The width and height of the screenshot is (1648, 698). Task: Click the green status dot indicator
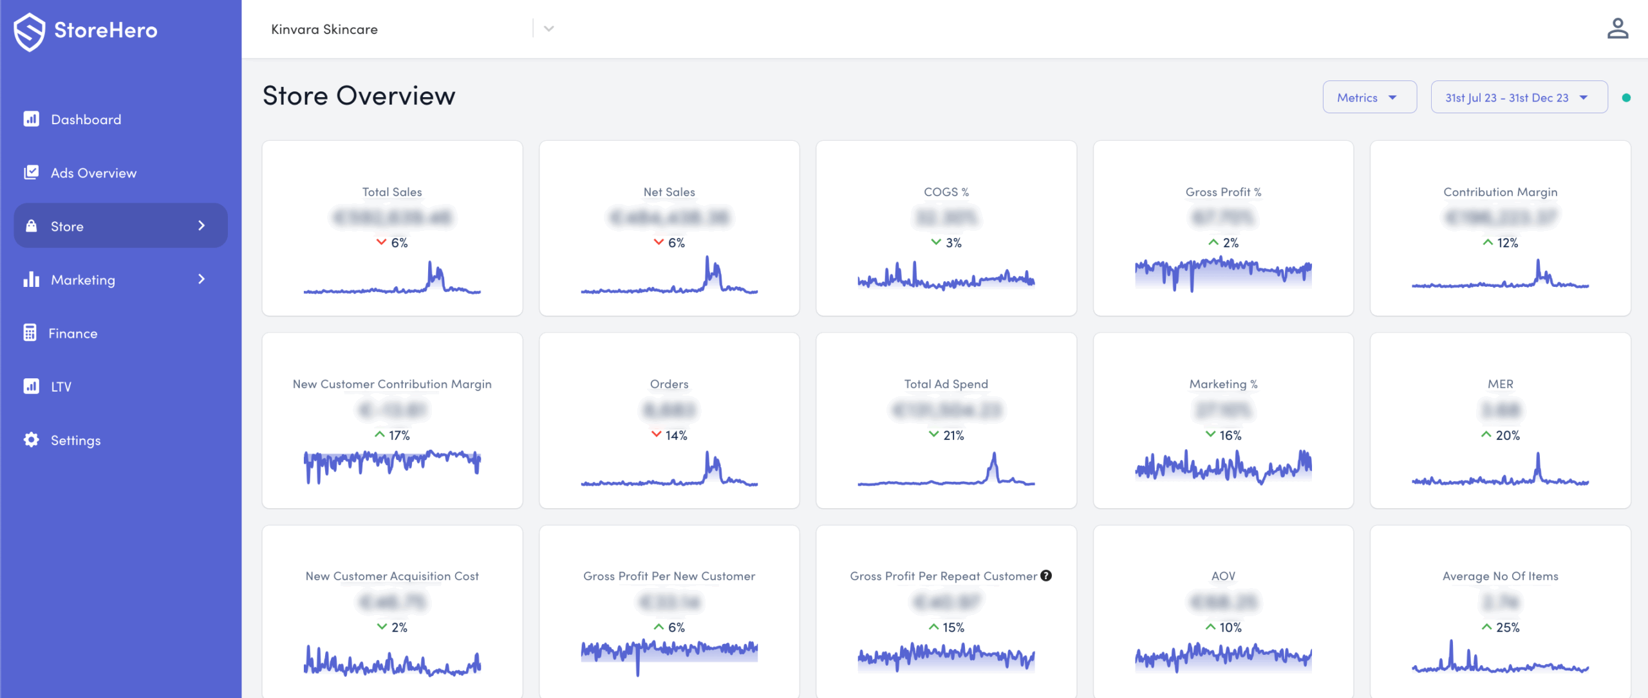pyautogui.click(x=1626, y=98)
